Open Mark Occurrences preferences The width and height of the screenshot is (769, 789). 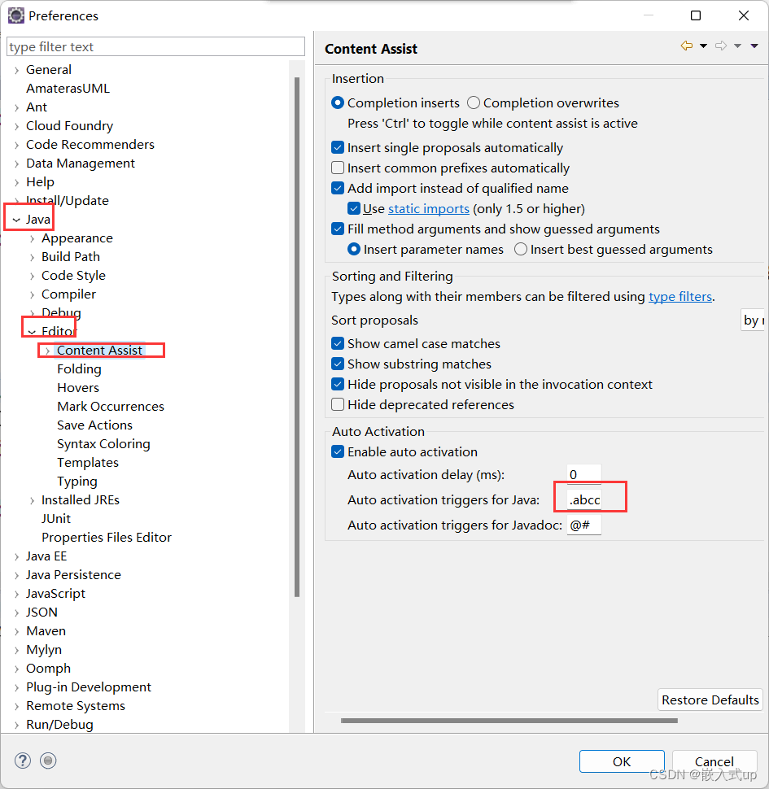[111, 407]
